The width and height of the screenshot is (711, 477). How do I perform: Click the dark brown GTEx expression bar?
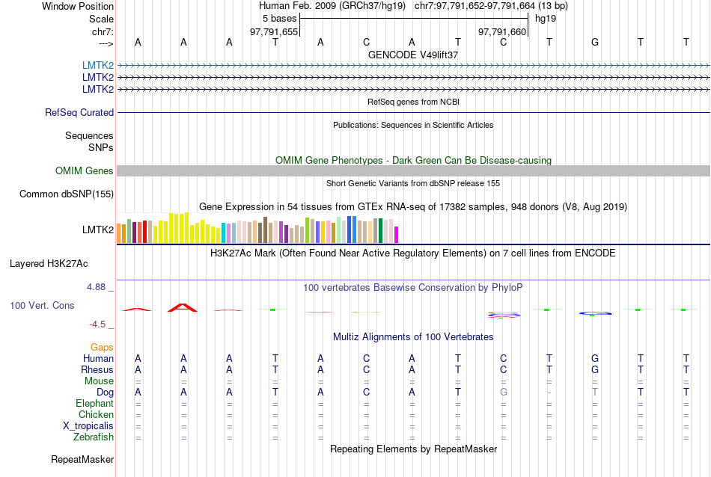(x=265, y=230)
